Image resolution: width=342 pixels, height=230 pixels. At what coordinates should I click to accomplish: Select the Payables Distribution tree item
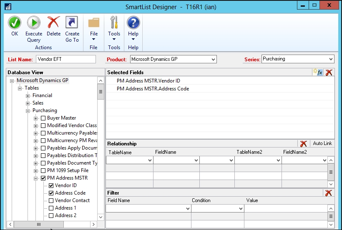click(72, 155)
